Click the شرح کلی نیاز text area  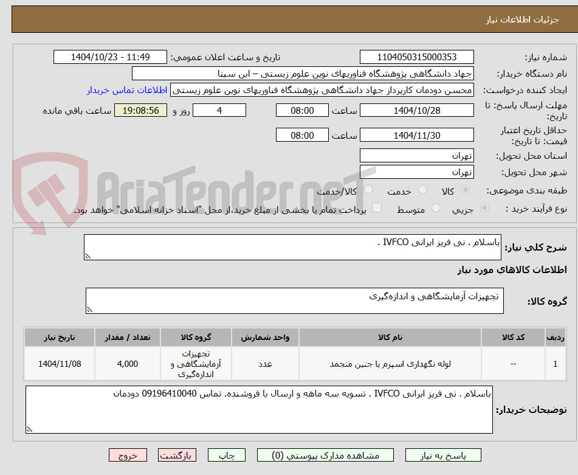tap(293, 248)
